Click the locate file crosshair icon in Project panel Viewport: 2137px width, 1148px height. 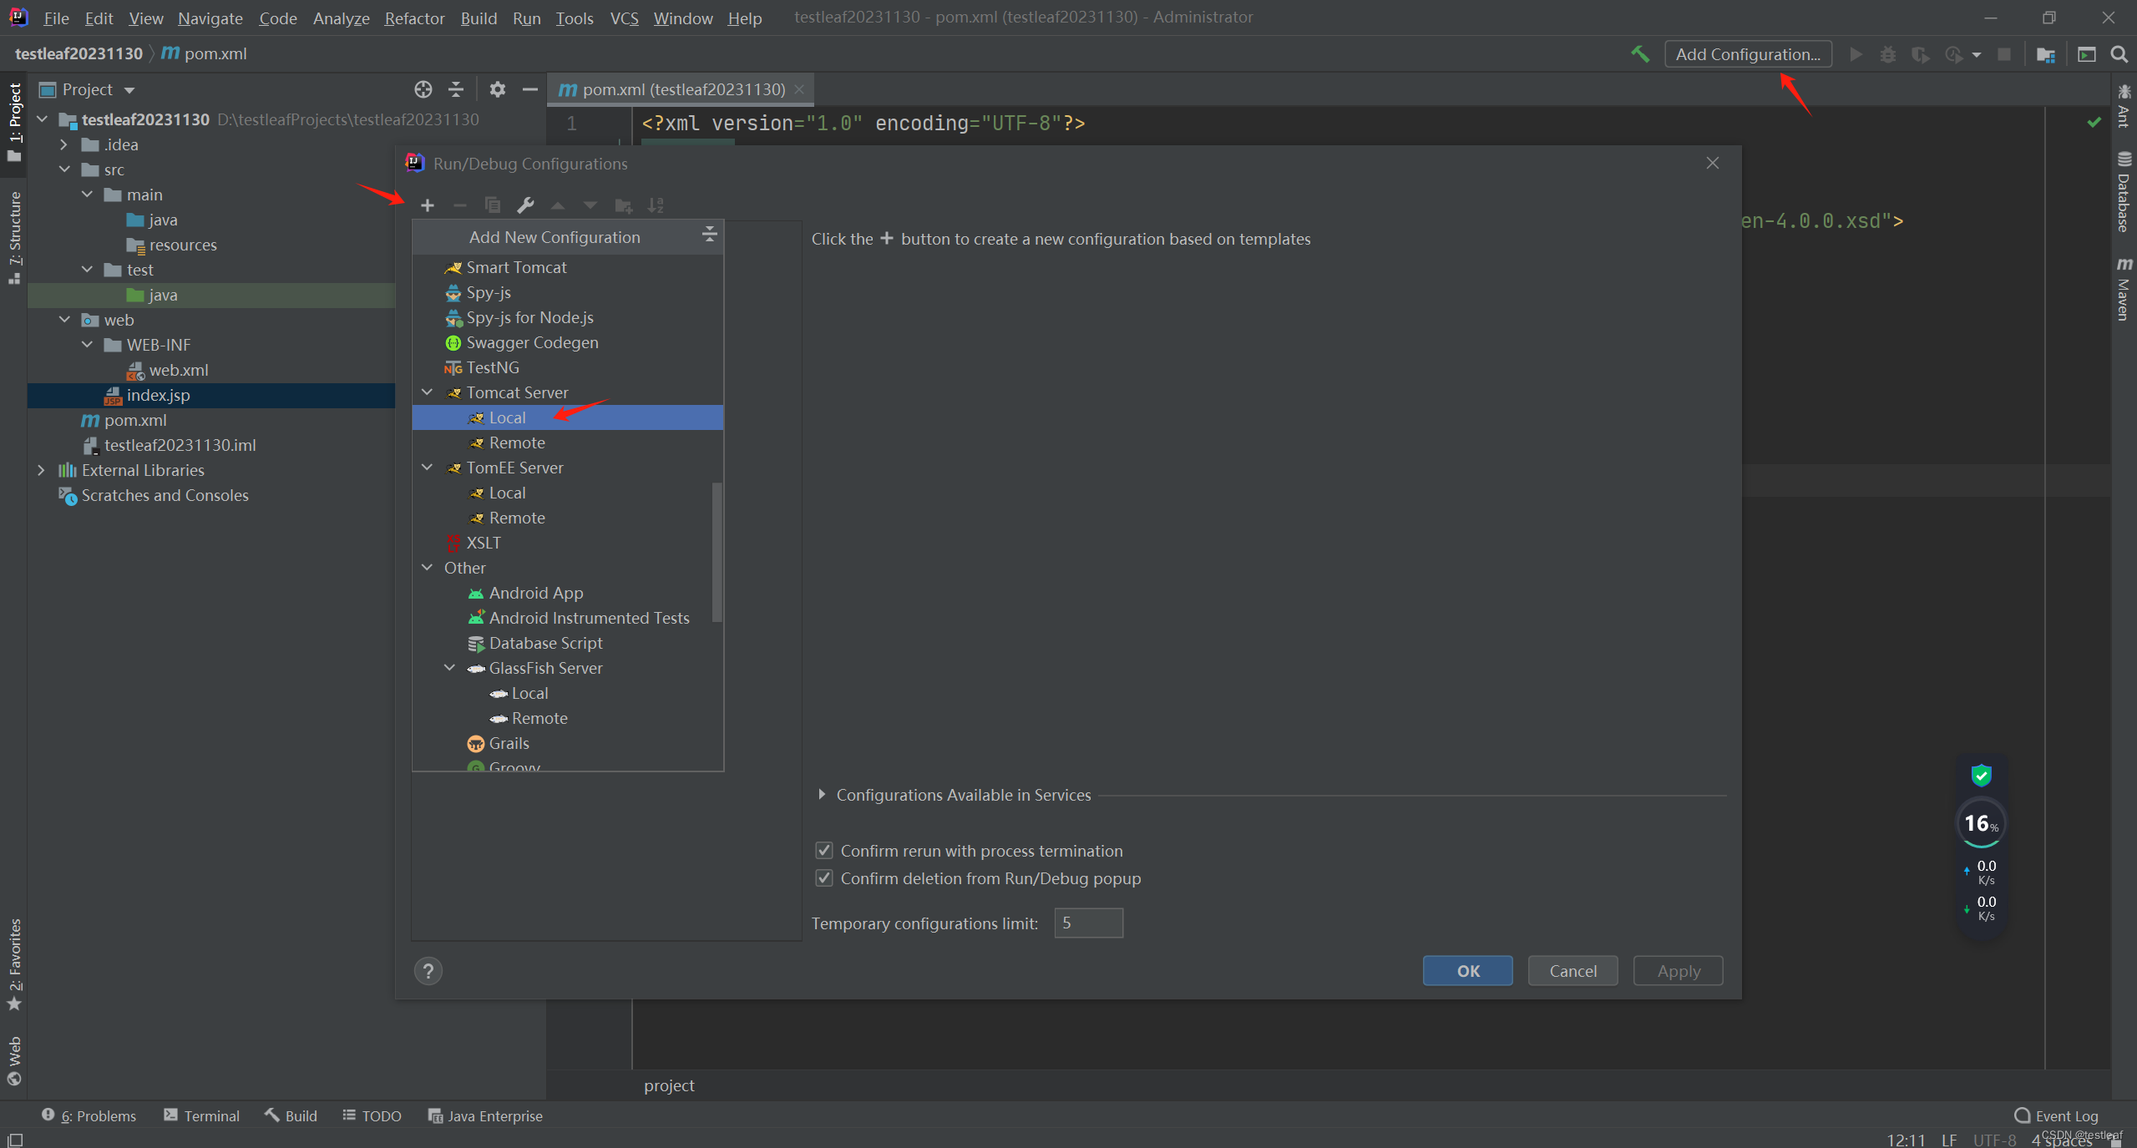pos(423,89)
